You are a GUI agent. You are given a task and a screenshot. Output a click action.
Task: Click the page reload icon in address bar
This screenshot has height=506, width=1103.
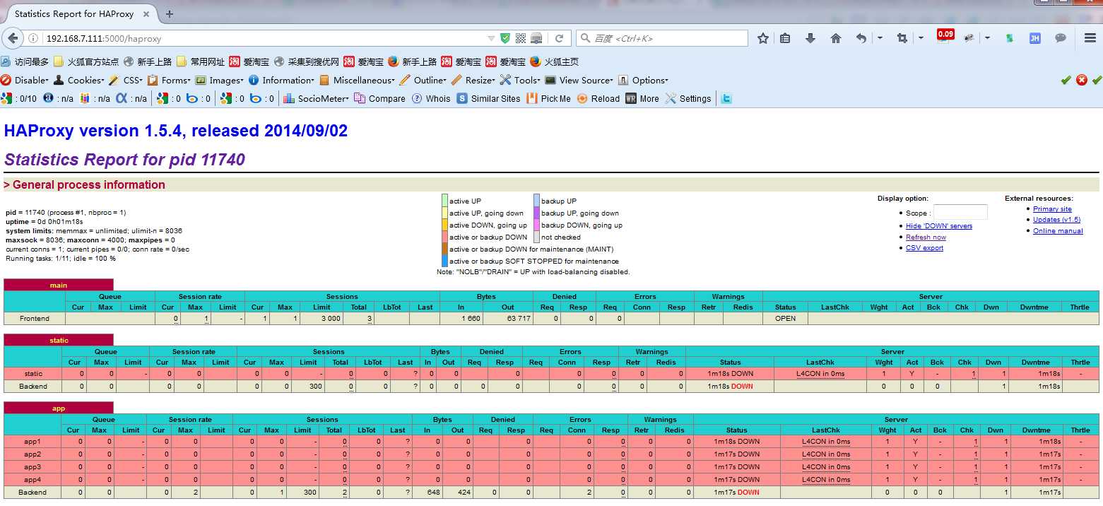coord(560,38)
